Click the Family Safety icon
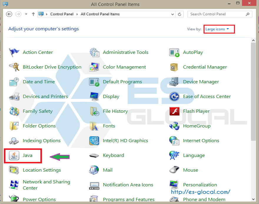Image resolution: width=259 pixels, height=204 pixels. [14, 111]
